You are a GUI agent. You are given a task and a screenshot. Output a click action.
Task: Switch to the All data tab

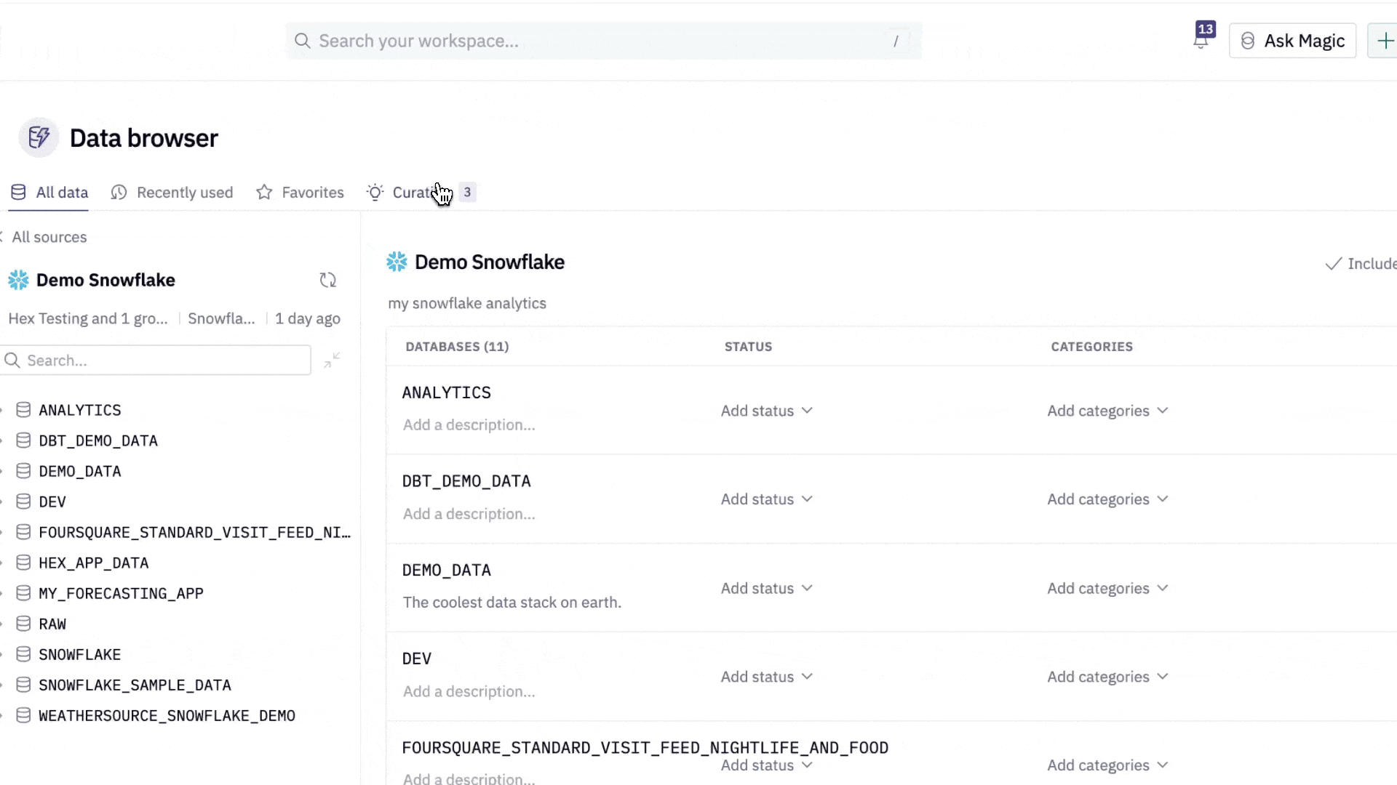[x=49, y=193]
